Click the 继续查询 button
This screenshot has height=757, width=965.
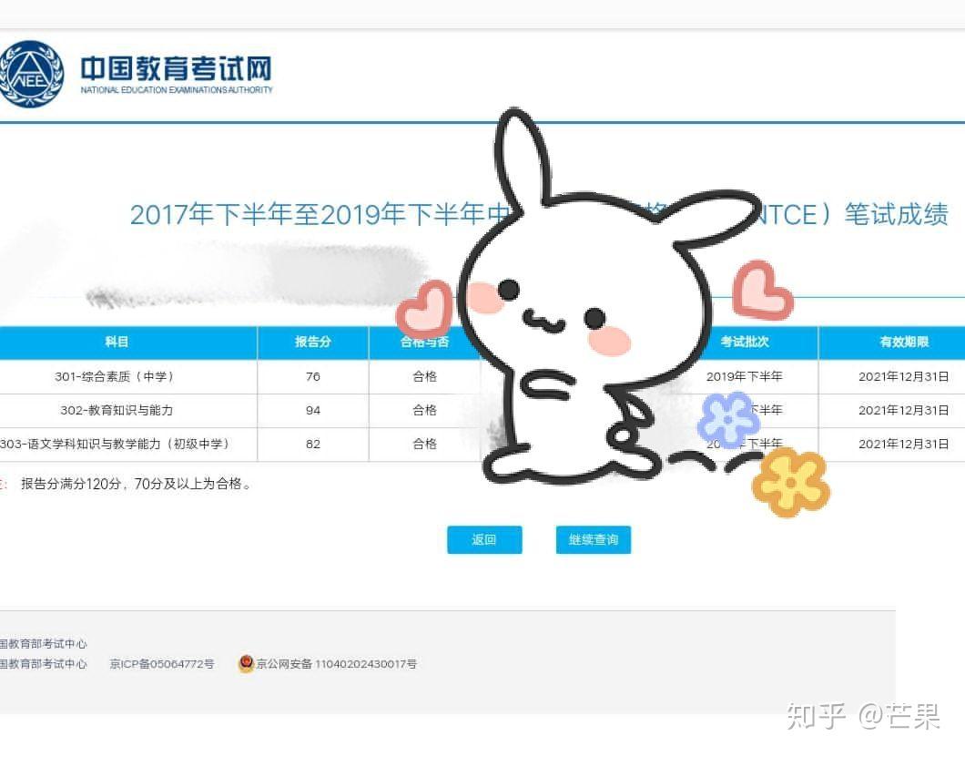click(x=593, y=539)
